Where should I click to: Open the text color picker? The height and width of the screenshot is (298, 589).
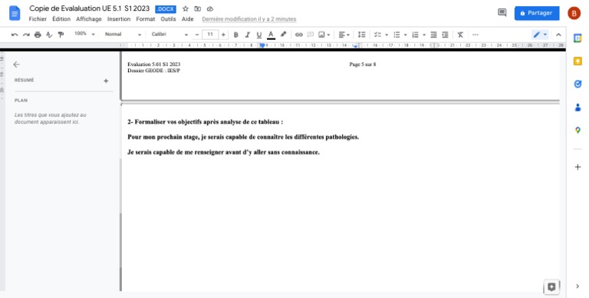point(271,35)
